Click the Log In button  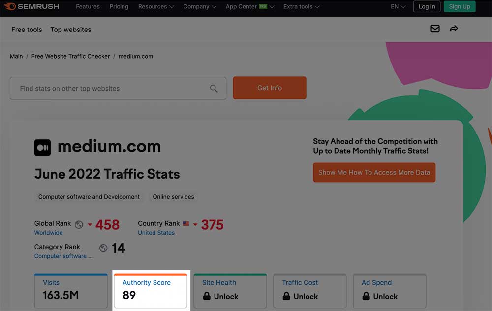tap(427, 6)
